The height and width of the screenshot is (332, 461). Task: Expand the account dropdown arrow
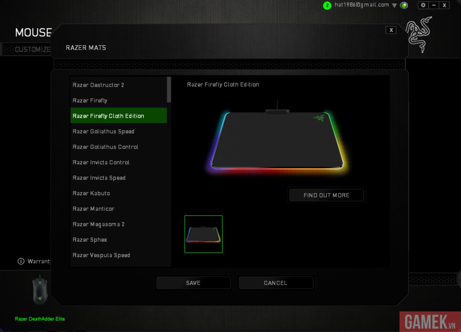pyautogui.click(x=394, y=6)
